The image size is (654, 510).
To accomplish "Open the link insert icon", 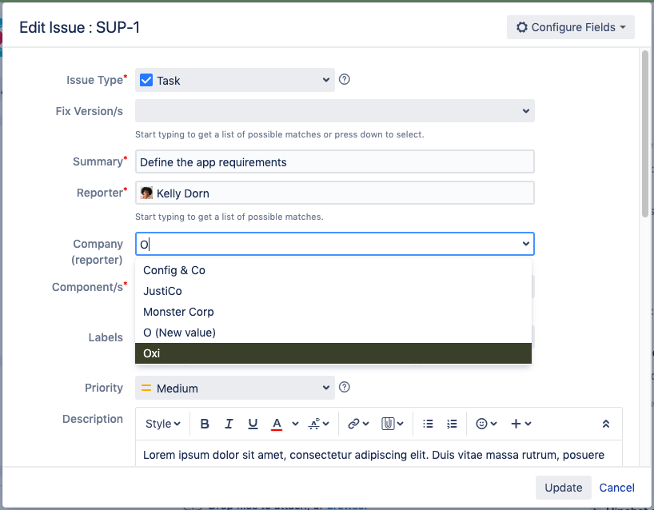I will 353,424.
